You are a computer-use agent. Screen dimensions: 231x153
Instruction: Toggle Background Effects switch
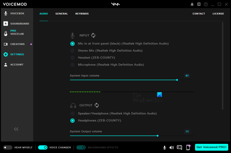pyautogui.click(x=81, y=147)
